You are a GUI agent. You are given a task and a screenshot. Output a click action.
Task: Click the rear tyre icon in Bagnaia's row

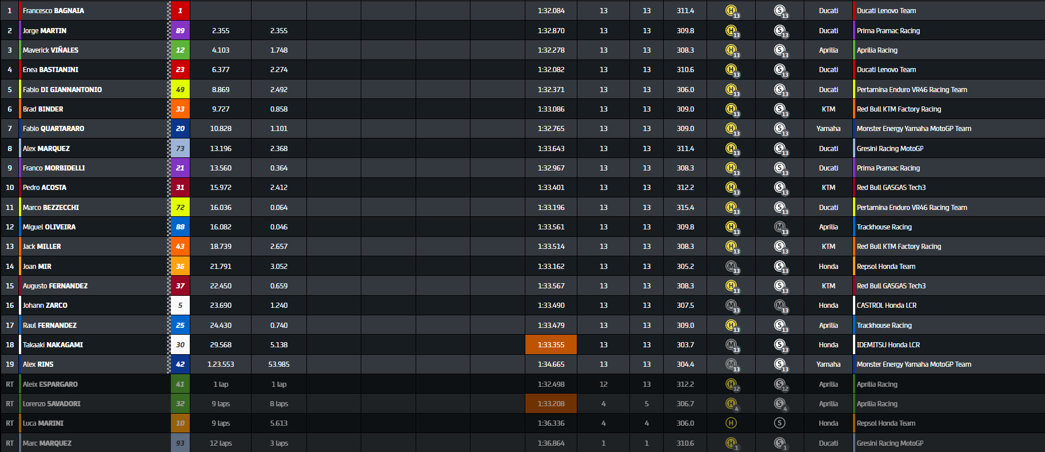point(780,11)
